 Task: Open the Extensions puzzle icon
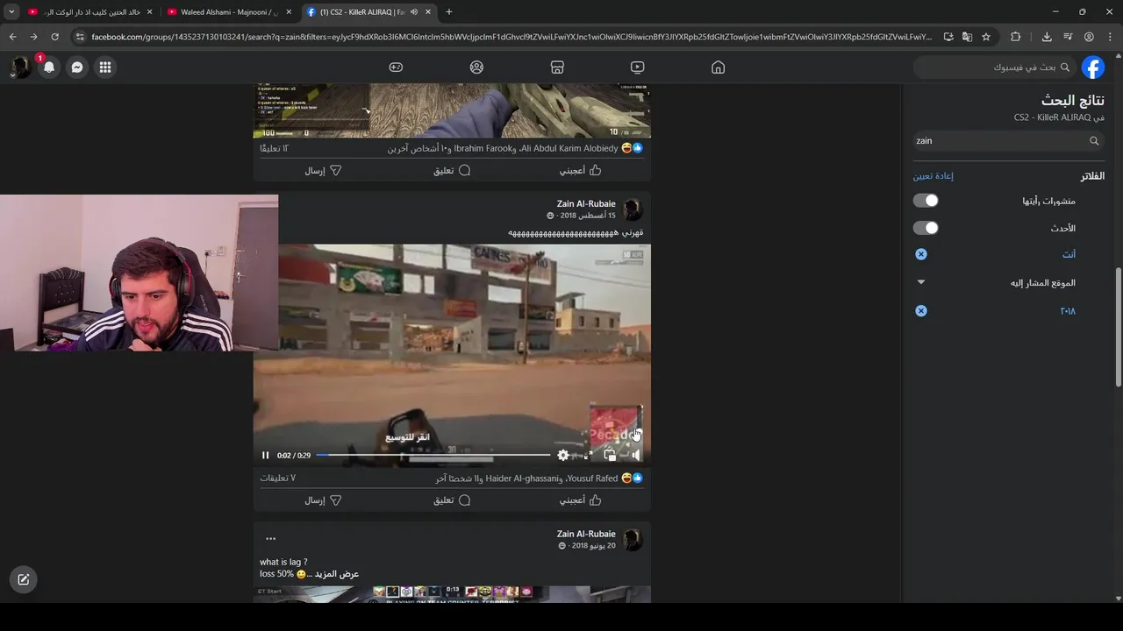[1016, 37]
